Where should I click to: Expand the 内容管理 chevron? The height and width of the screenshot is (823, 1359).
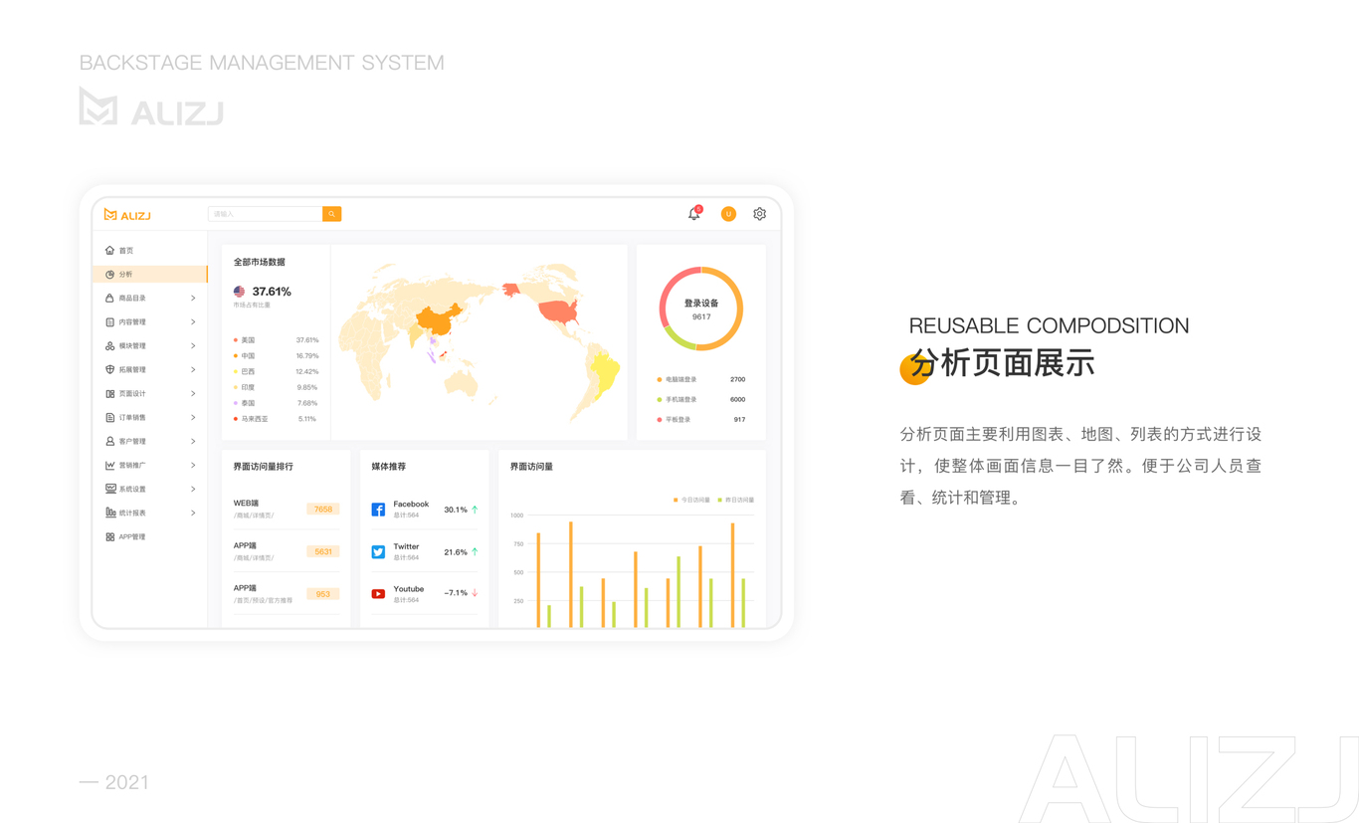193,322
